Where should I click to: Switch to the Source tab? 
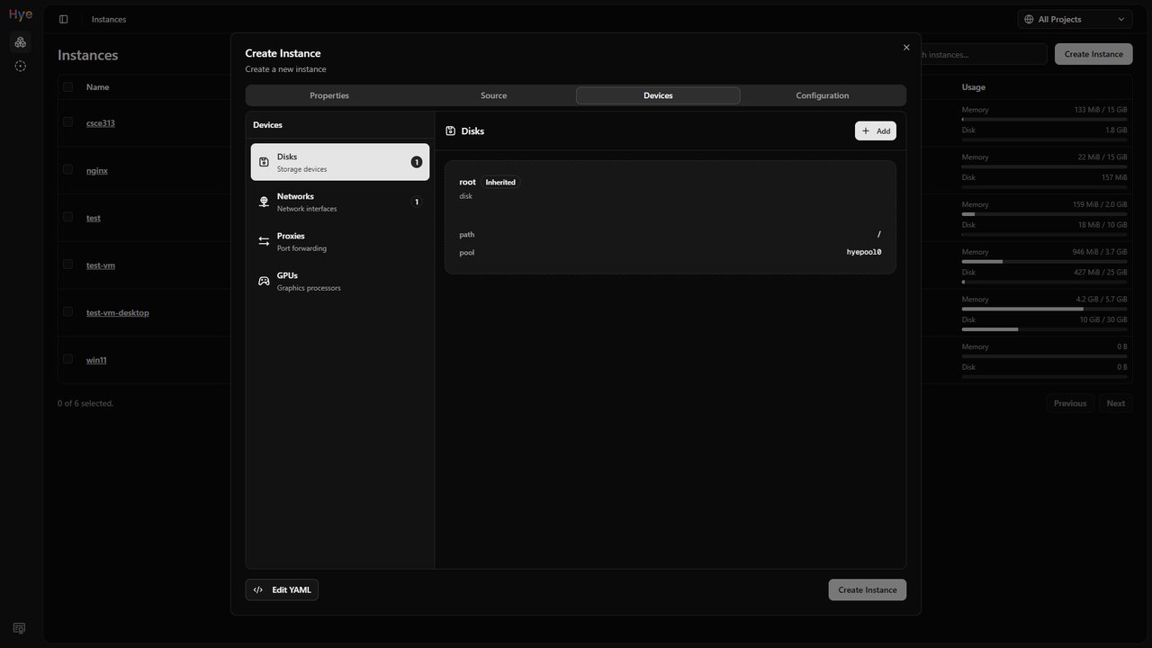click(x=493, y=95)
